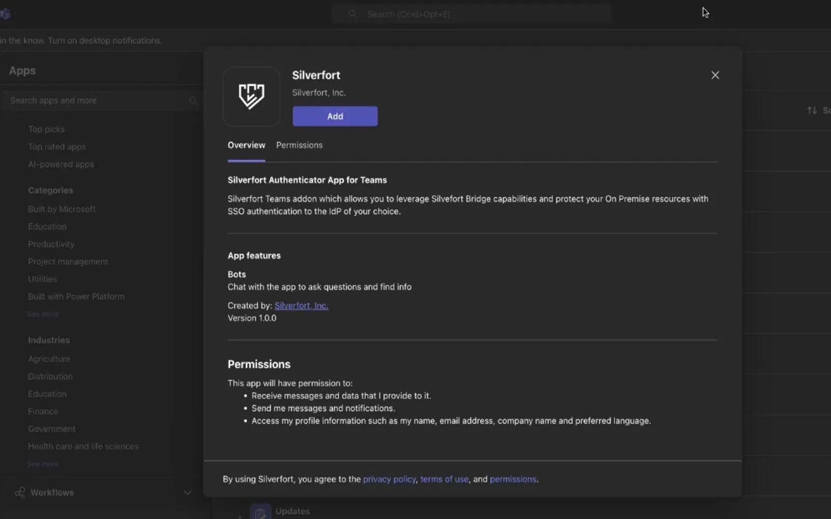Open the Silverfort, Inc. creator link
The image size is (831, 519).
[301, 306]
